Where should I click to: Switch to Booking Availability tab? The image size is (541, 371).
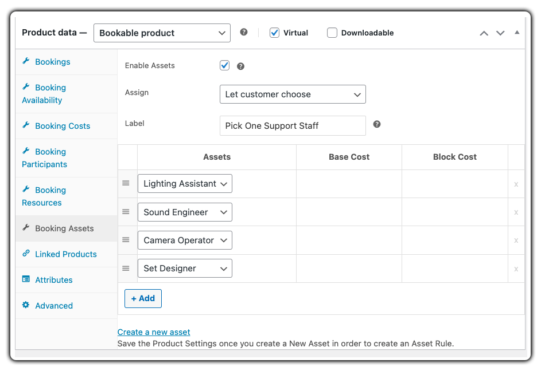(x=66, y=94)
